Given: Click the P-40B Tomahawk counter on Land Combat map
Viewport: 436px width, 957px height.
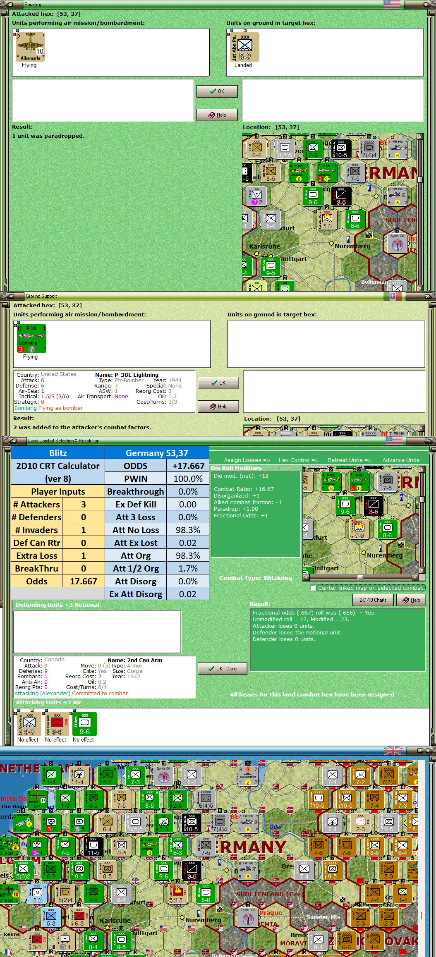Looking at the screenshot, I should pos(331,482).
